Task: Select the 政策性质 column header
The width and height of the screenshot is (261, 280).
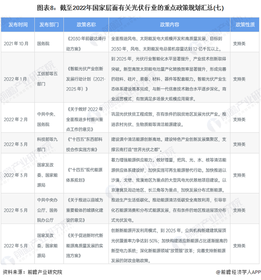Action: [245, 25]
